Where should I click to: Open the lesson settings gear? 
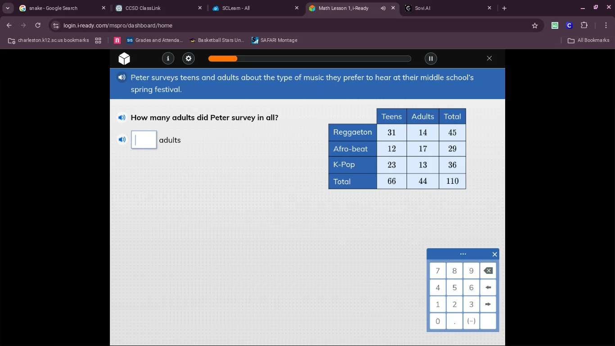(x=189, y=59)
